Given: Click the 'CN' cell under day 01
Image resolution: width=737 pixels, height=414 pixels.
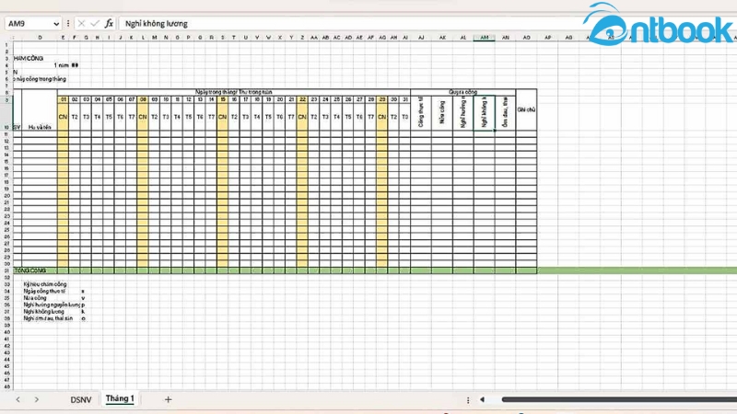Looking at the screenshot, I should (63, 117).
